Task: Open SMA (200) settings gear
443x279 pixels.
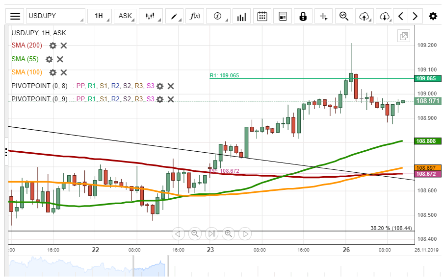Action: 53,46
